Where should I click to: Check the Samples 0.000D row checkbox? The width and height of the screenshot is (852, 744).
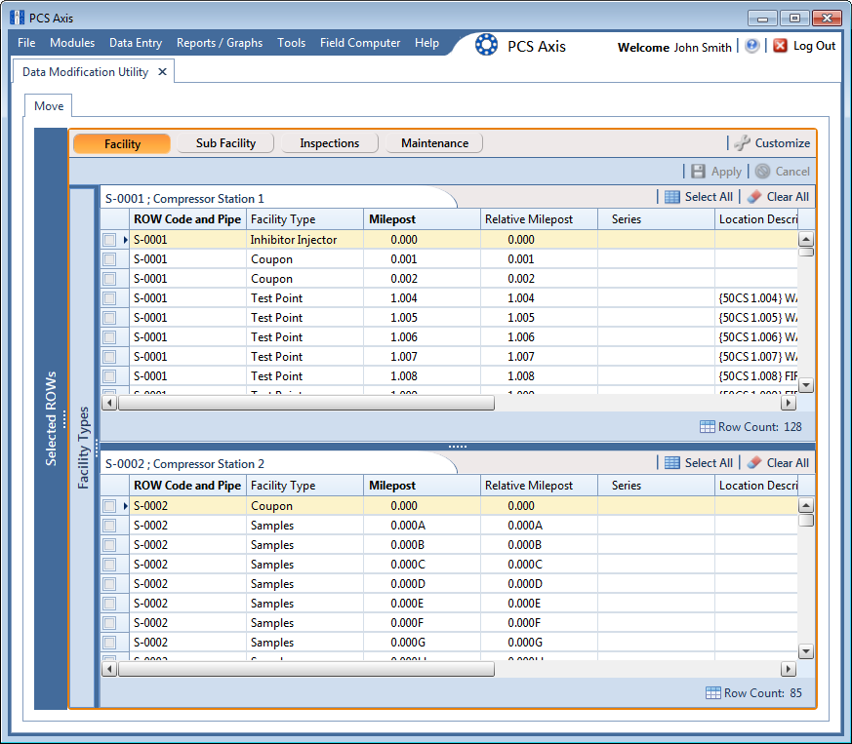tap(109, 584)
